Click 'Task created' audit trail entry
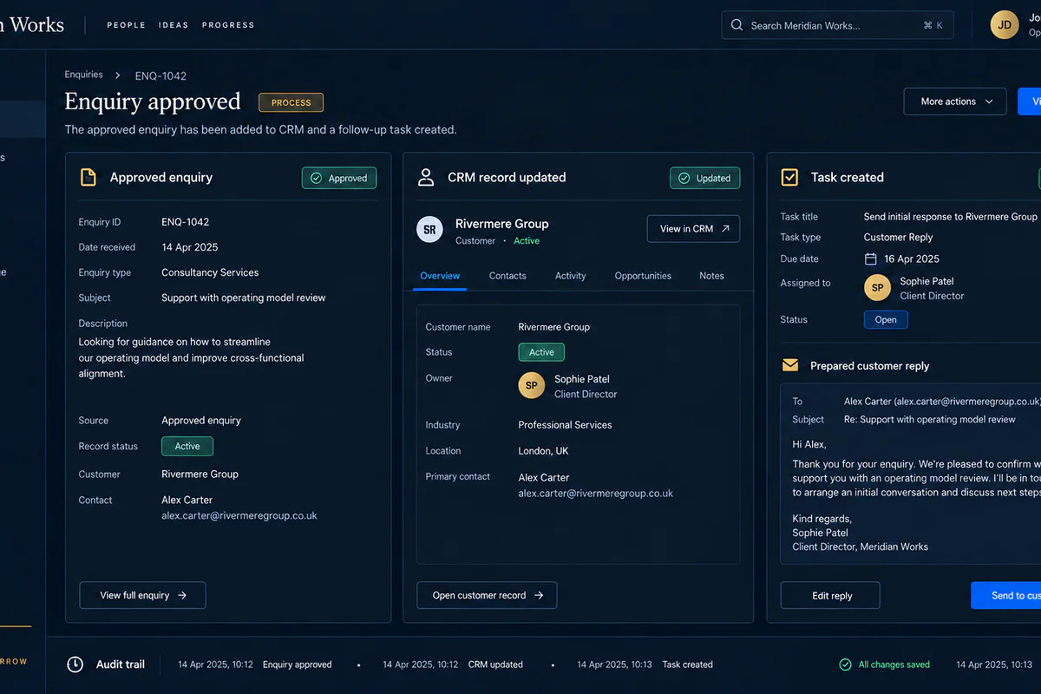Screen dimensions: 1041x694 (688, 665)
